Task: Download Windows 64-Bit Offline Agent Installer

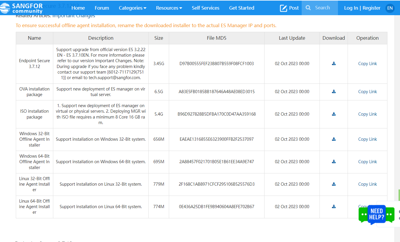Action: [x=334, y=162]
